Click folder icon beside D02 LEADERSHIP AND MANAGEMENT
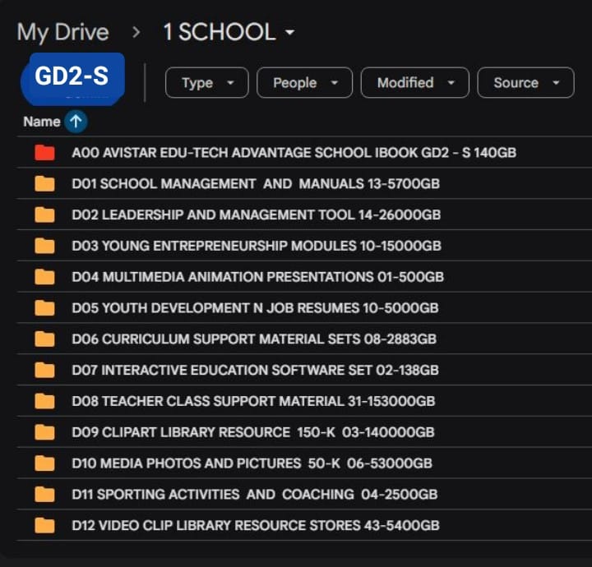Screen dimensions: 592x567 (x=44, y=214)
